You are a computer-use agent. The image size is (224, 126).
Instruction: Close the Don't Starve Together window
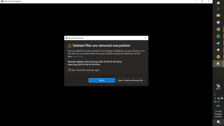pyautogui.click(x=209, y=1)
